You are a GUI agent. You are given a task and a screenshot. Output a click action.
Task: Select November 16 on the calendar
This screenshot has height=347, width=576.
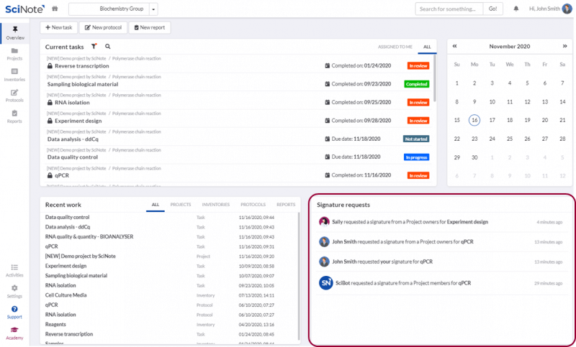474,120
